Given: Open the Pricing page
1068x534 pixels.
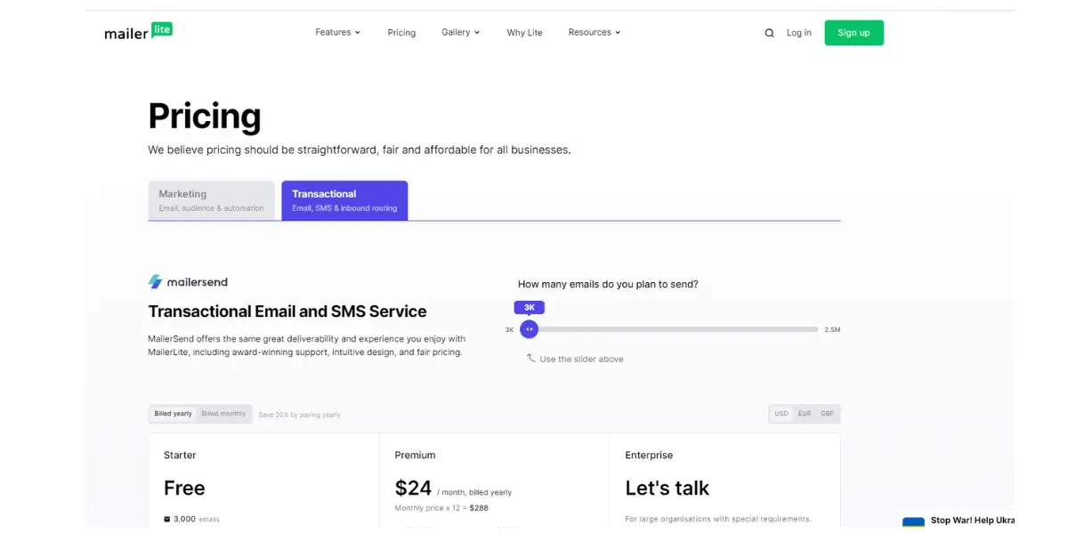Looking at the screenshot, I should pyautogui.click(x=401, y=33).
